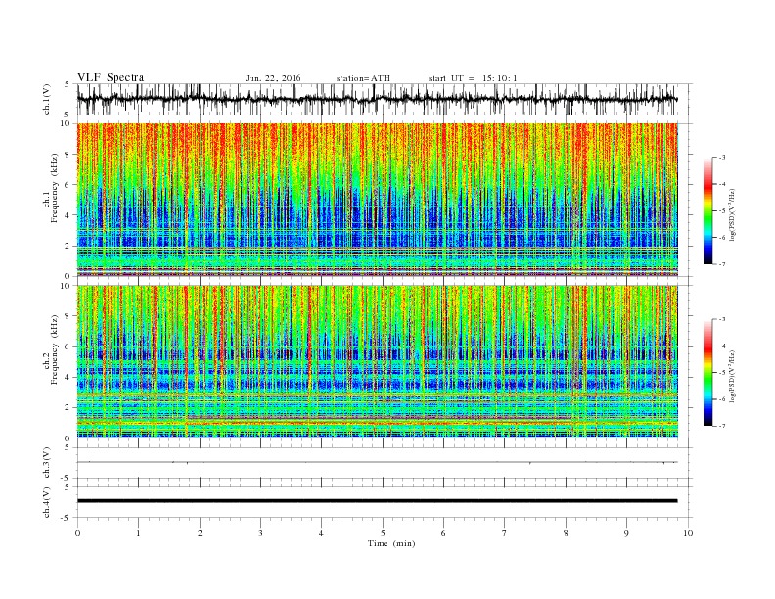Image resolution: width=775 pixels, height=599 pixels.
Task: Click time axis tick label "8"
Action: [x=566, y=533]
